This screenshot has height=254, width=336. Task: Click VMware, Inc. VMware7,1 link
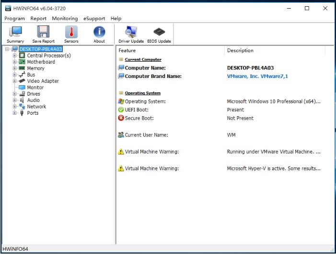257,77
